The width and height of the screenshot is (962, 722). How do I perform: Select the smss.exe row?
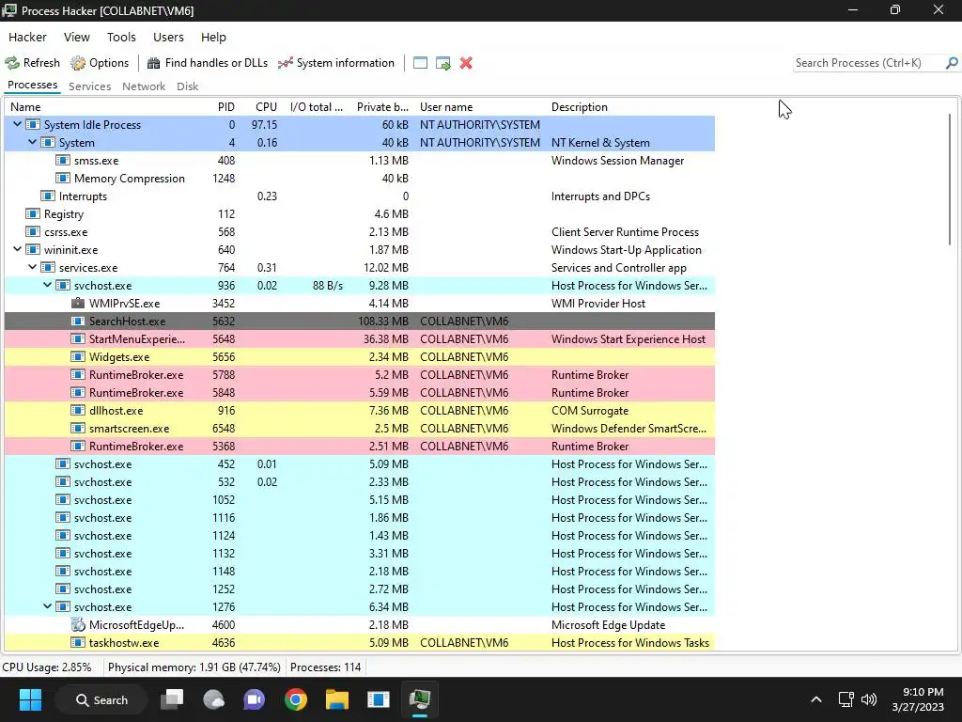[360, 160]
